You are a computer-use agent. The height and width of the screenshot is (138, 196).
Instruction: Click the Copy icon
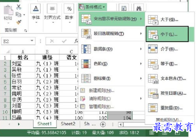[x=18, y=15]
